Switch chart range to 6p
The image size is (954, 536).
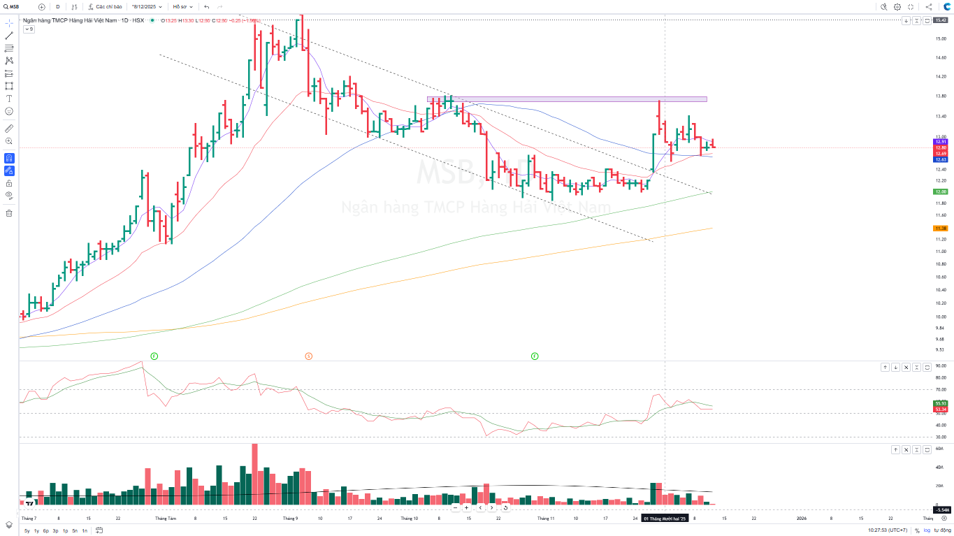point(46,530)
